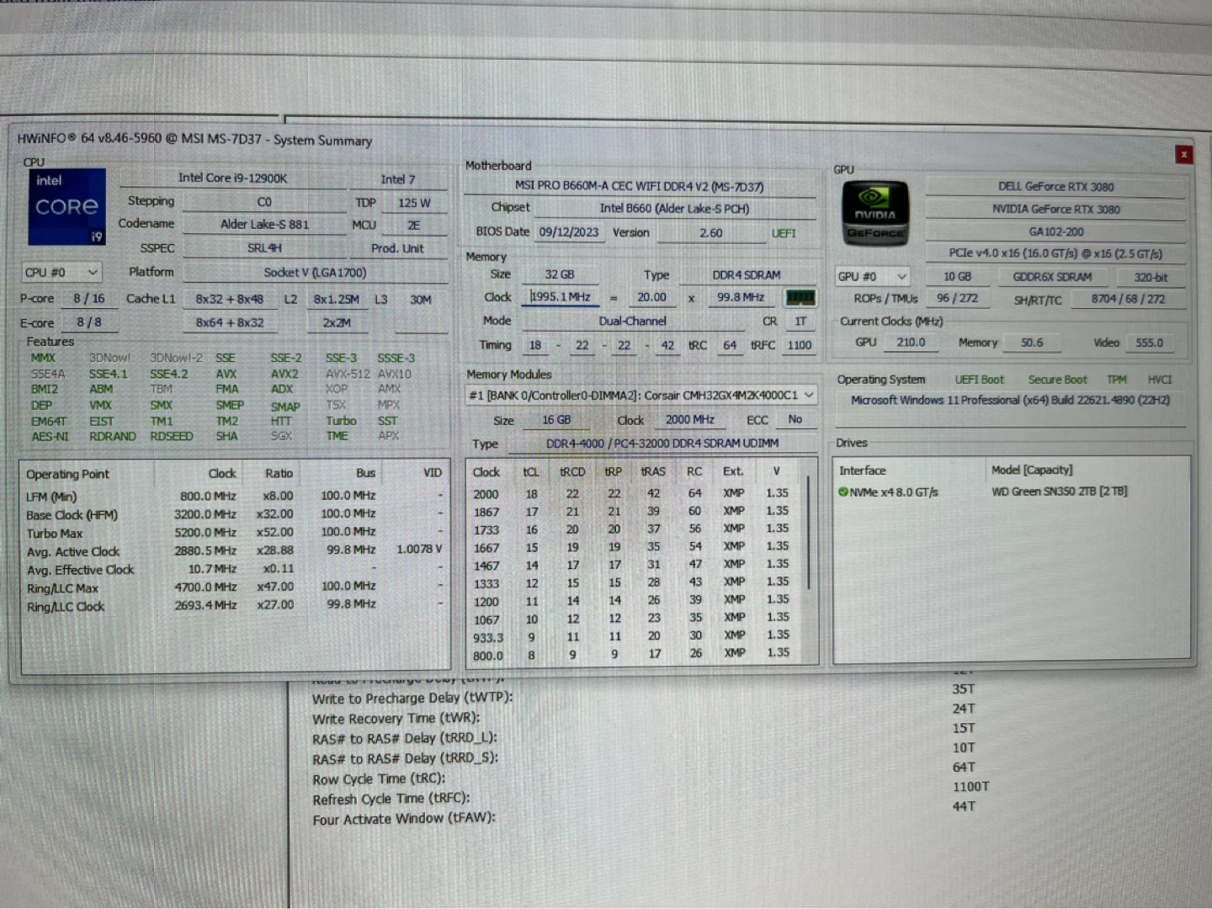Image resolution: width=1212 pixels, height=909 pixels.
Task: Select the Ring/LLC Max row
Action: tap(234, 587)
